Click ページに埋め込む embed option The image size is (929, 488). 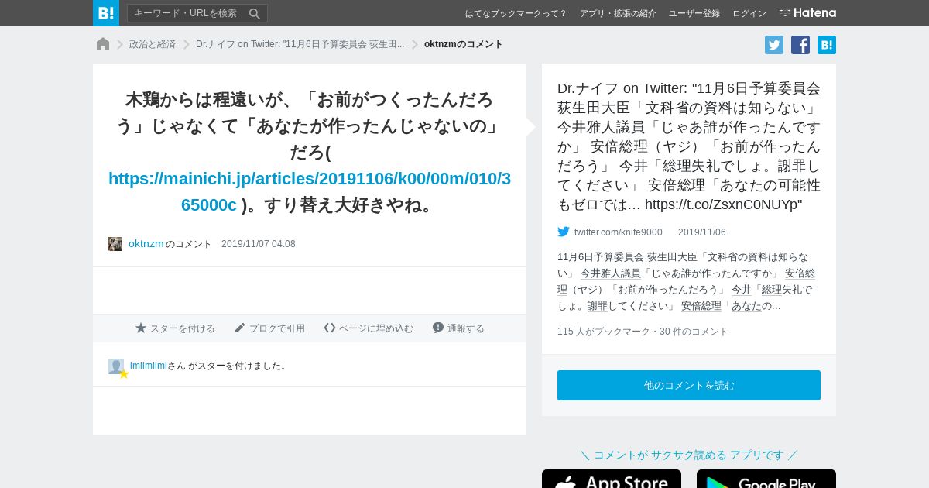point(369,328)
